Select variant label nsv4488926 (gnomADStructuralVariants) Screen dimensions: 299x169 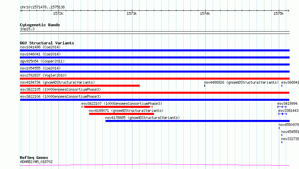241,82
